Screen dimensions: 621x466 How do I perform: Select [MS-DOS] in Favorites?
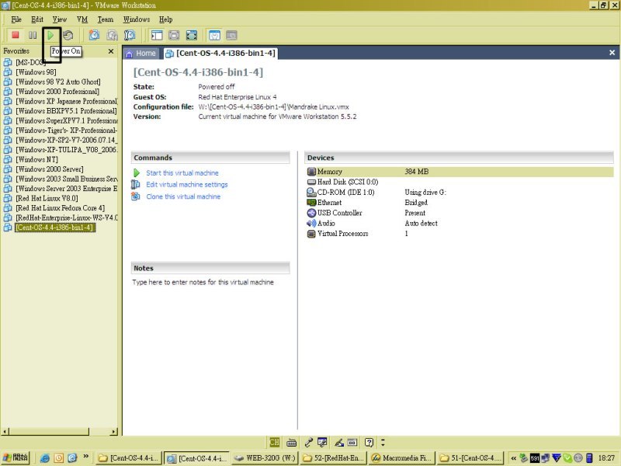pyautogui.click(x=30, y=62)
